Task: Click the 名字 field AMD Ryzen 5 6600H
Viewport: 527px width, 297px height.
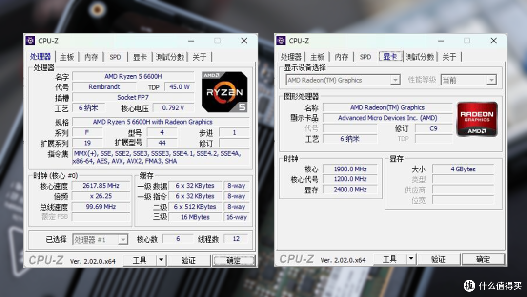Action: point(133,76)
